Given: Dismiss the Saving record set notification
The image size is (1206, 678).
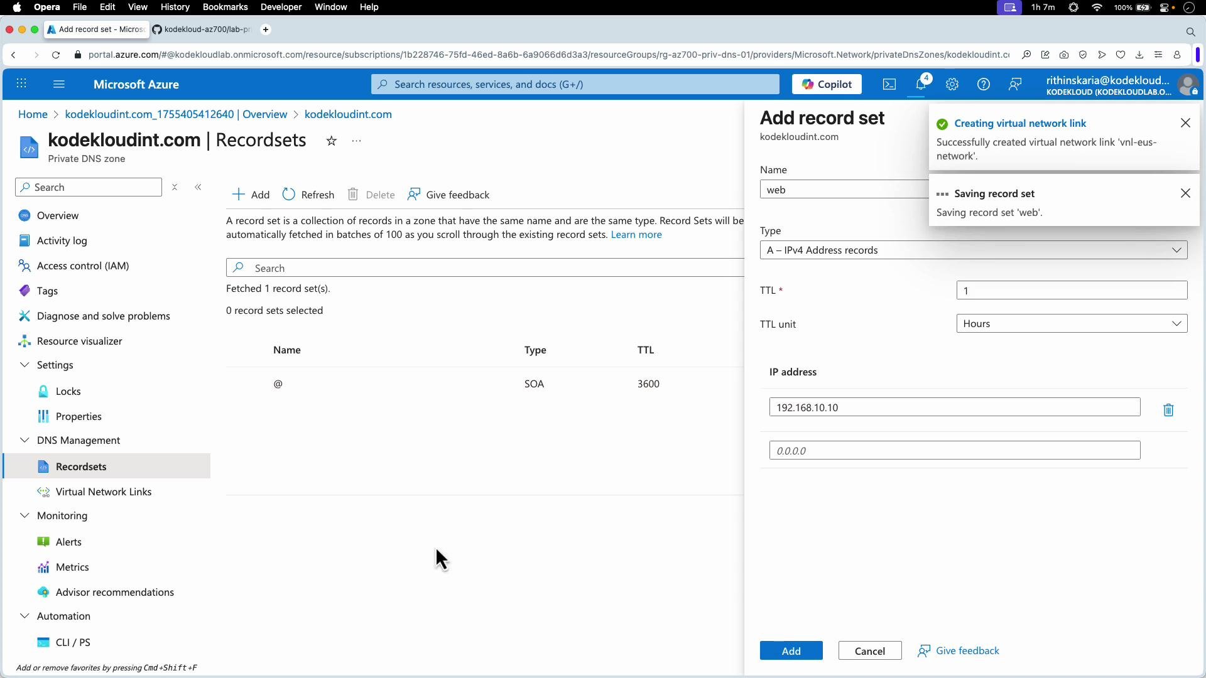Looking at the screenshot, I should [1185, 193].
